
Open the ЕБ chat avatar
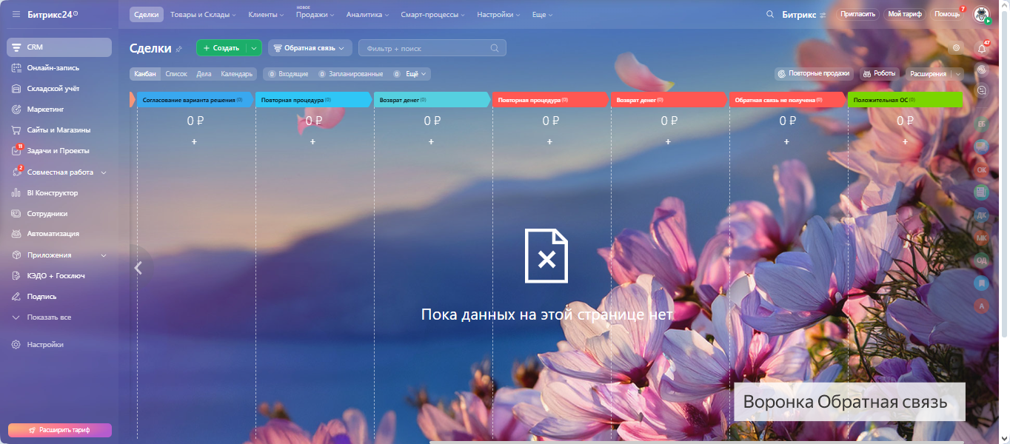(982, 124)
